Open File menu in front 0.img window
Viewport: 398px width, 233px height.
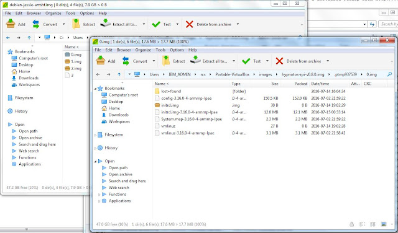98,50
